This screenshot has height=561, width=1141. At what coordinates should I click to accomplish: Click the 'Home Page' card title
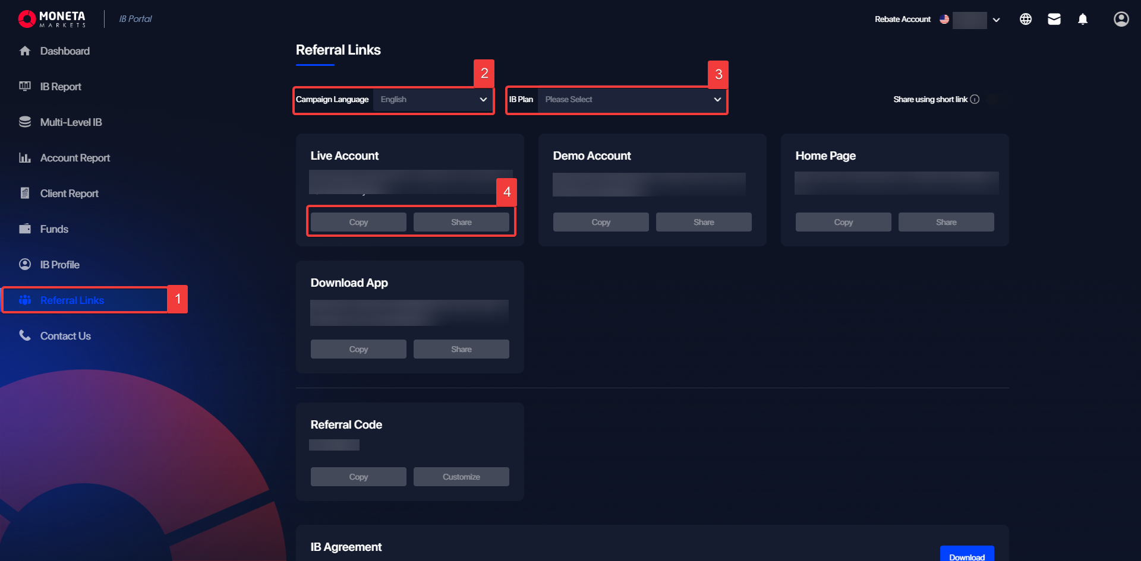(825, 156)
